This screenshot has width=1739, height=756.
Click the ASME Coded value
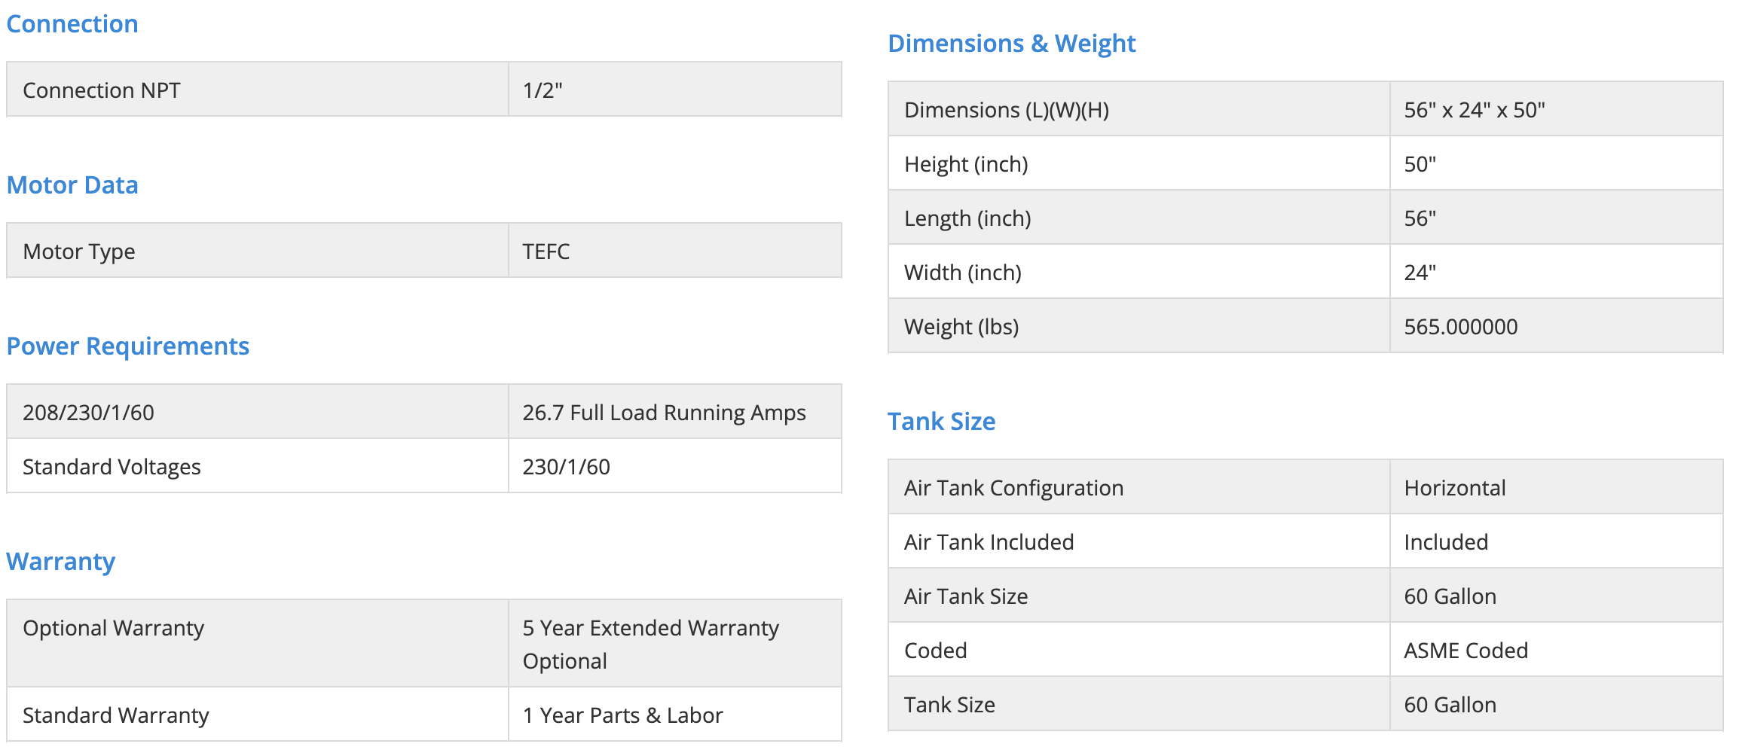pyautogui.click(x=1465, y=651)
